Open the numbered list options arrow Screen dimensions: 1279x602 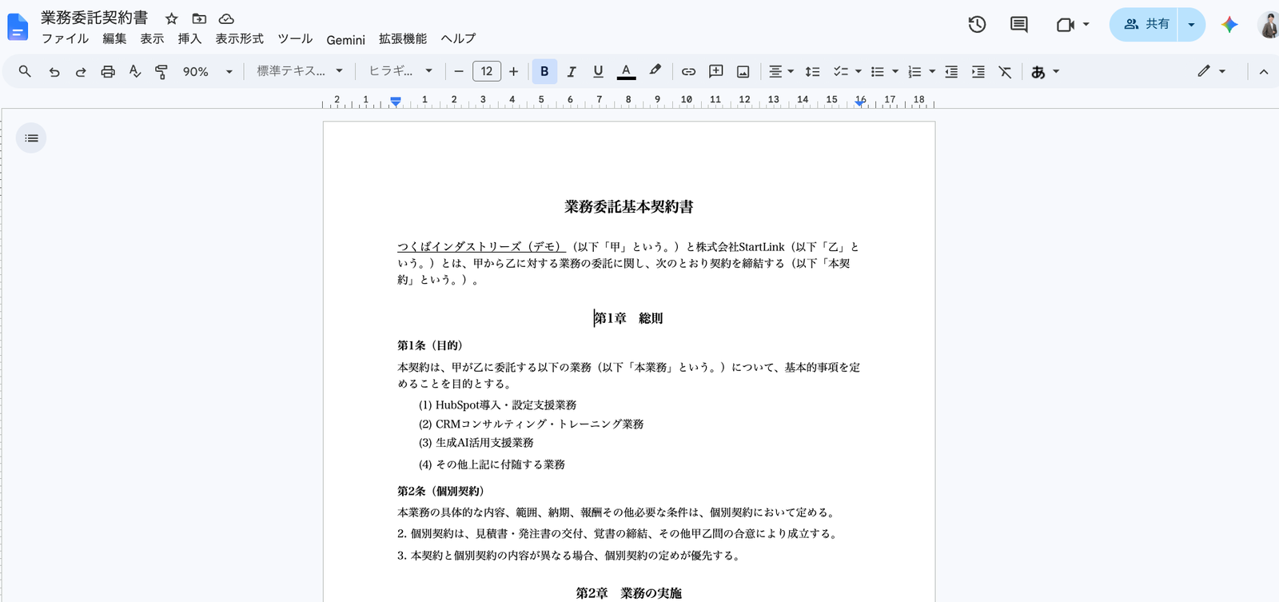932,71
